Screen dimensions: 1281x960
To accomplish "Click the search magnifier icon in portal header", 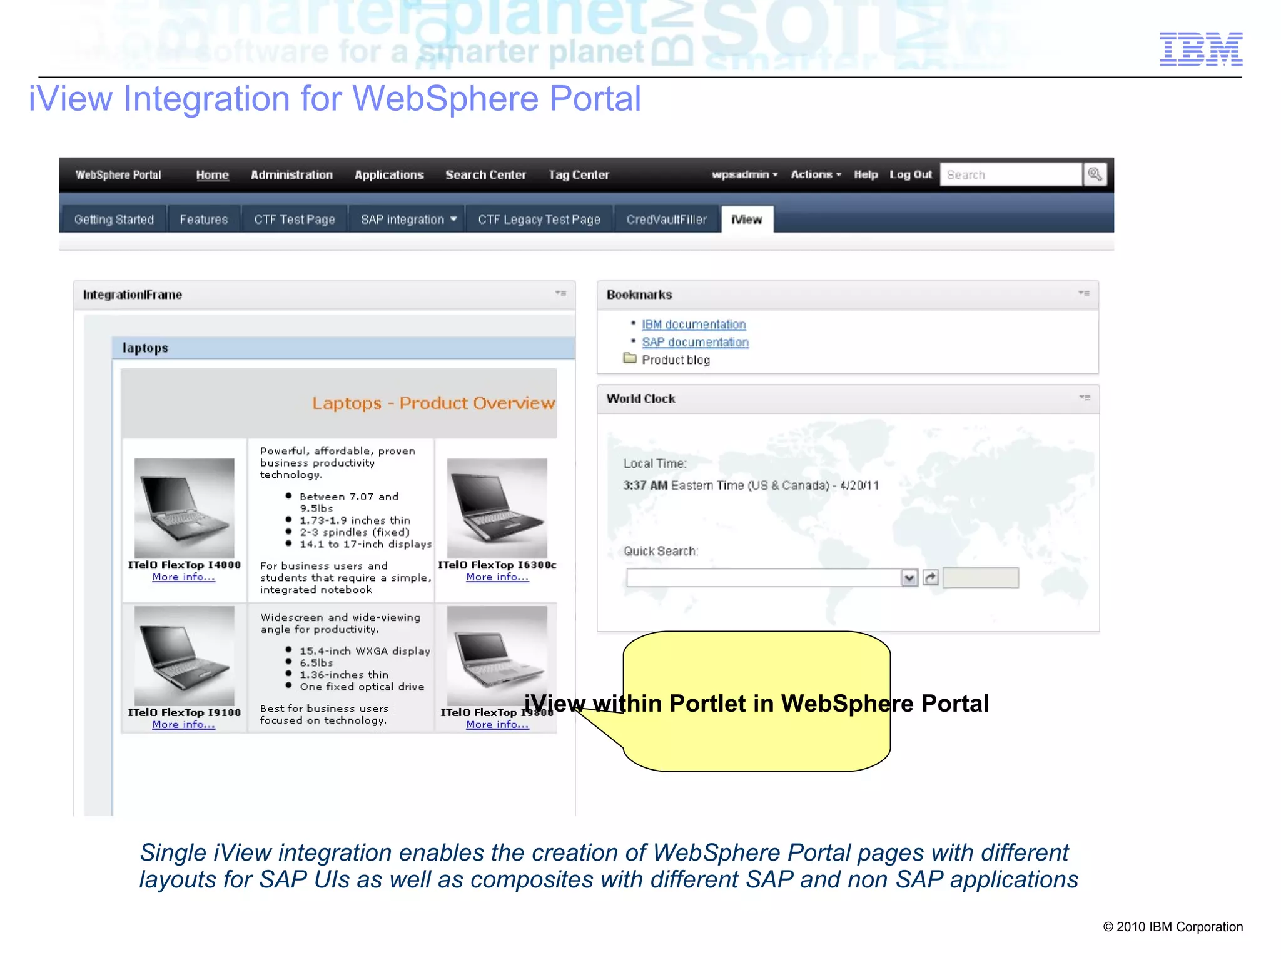I will [x=1095, y=174].
